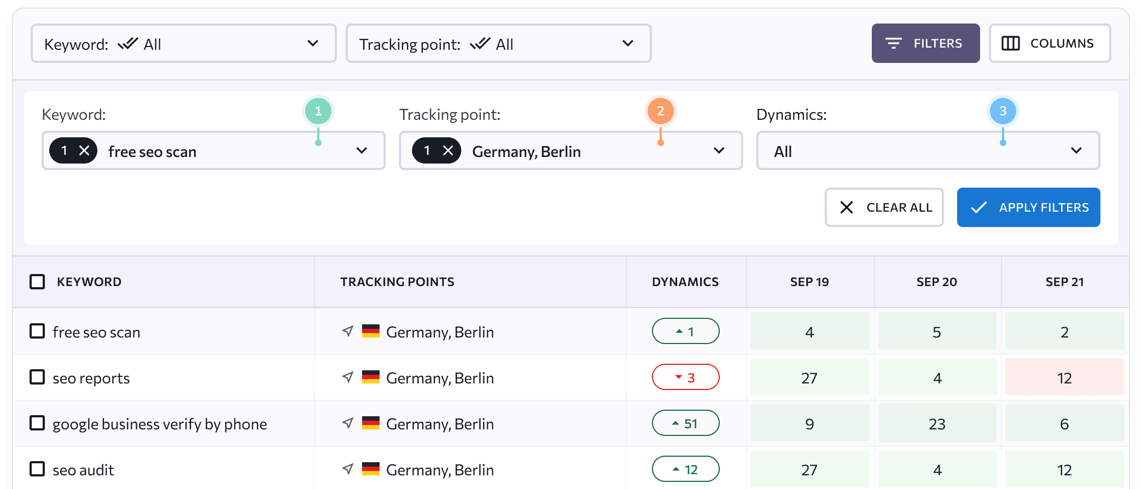Click the green step 1 marker

point(318,111)
